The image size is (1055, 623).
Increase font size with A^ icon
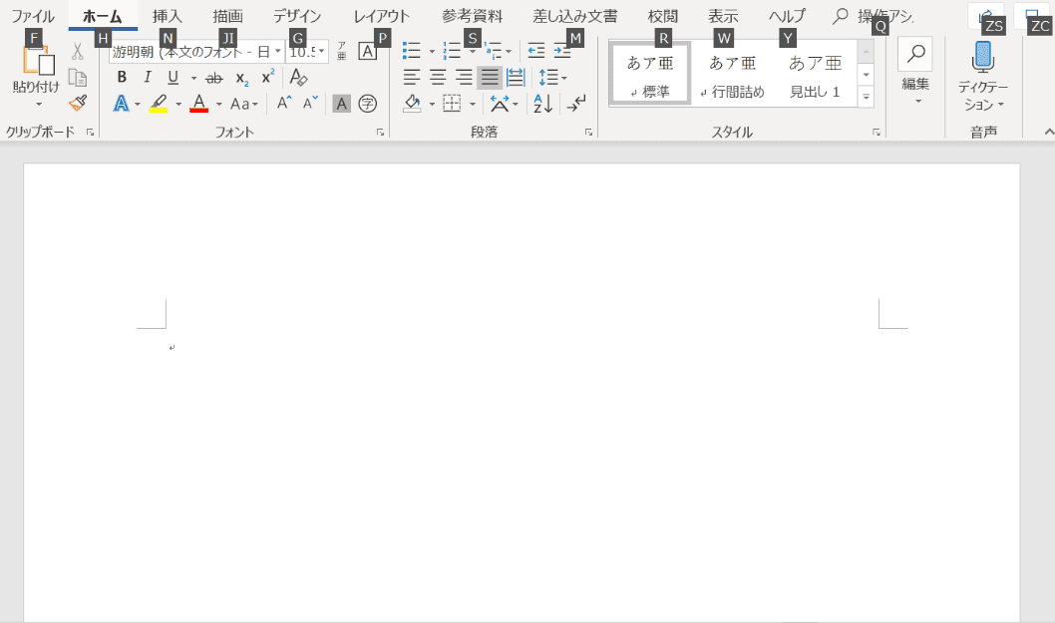284,103
